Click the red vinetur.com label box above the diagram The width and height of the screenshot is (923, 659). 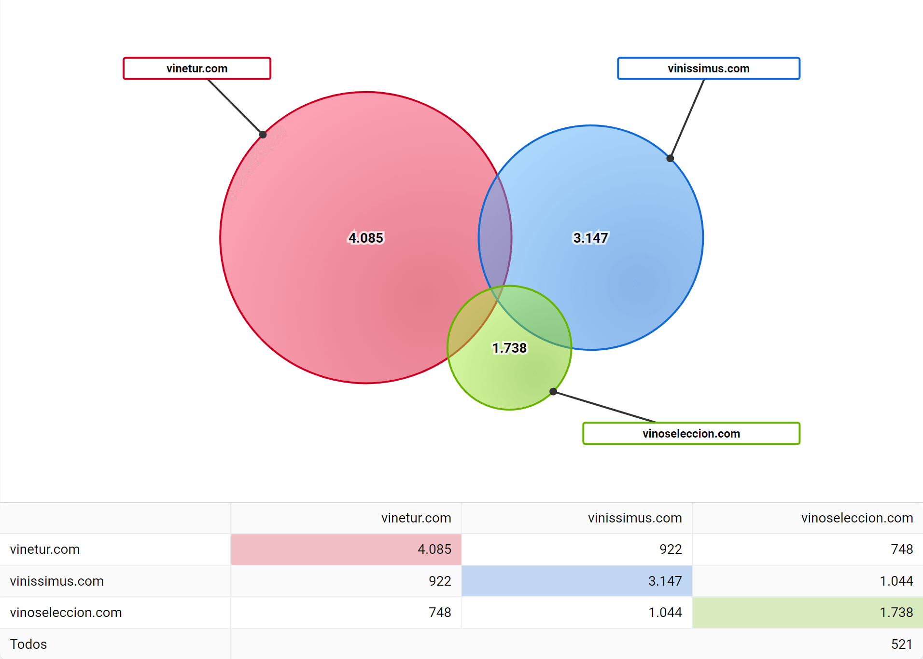click(197, 69)
